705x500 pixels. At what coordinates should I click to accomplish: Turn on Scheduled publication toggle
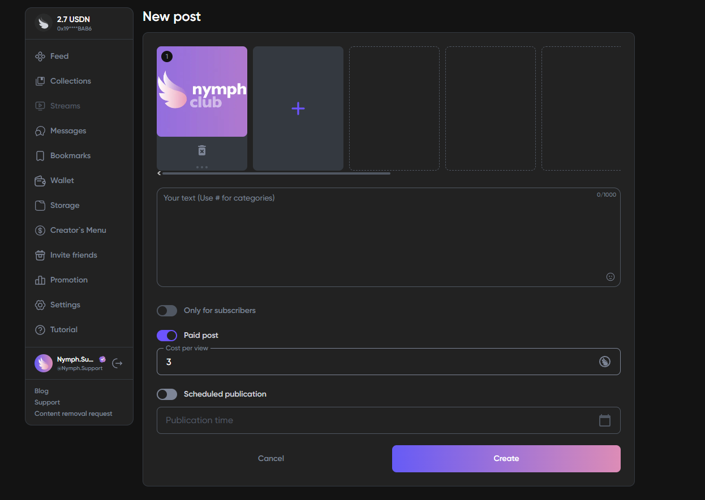[x=167, y=394]
